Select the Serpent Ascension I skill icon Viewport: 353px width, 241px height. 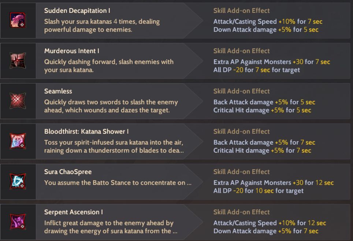point(18,221)
